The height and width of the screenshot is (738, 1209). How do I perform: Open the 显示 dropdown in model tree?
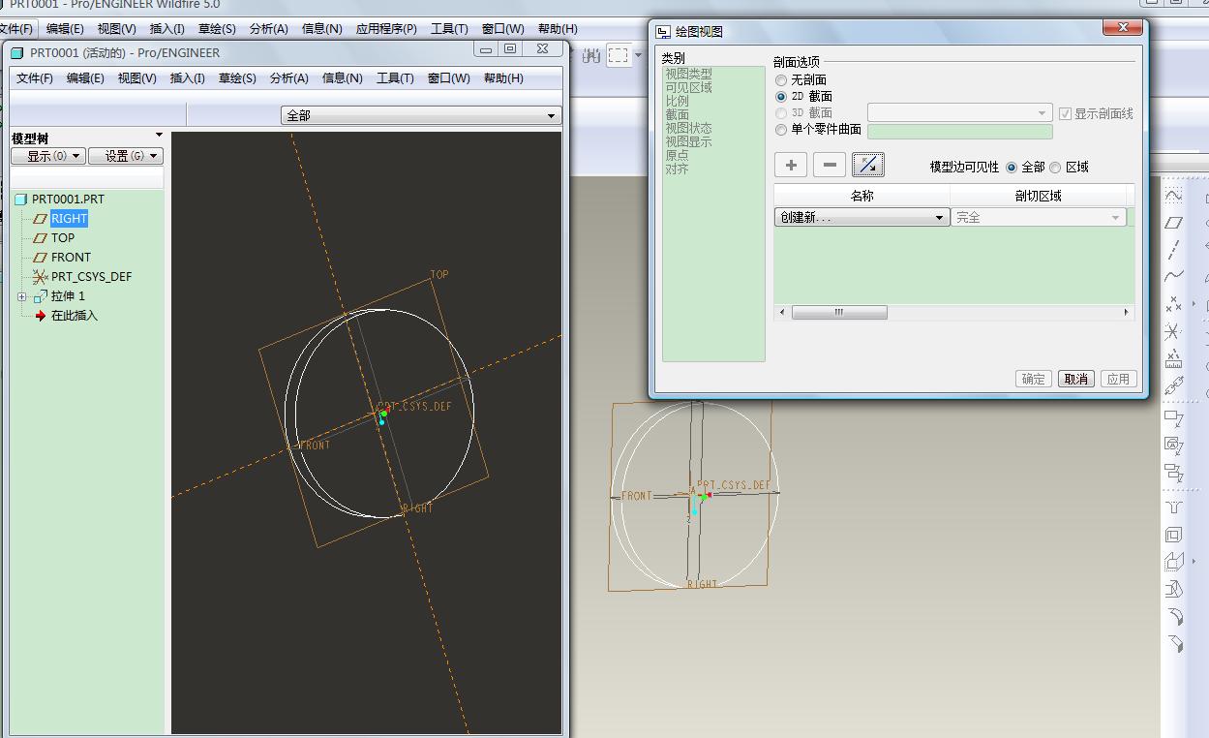[x=48, y=156]
